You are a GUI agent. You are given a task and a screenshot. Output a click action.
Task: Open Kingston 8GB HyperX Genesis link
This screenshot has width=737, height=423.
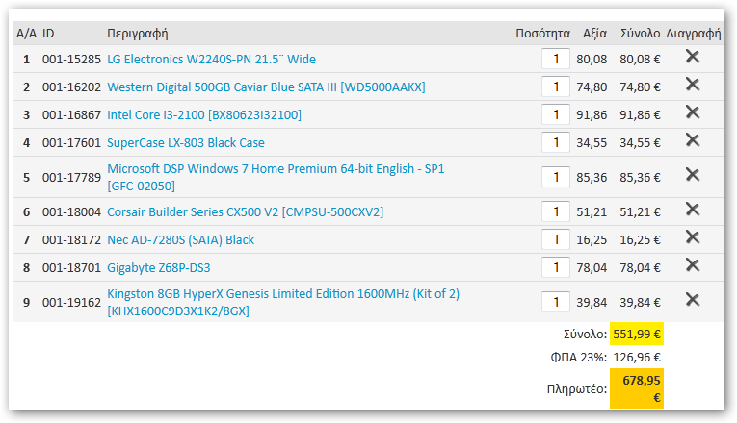[283, 303]
